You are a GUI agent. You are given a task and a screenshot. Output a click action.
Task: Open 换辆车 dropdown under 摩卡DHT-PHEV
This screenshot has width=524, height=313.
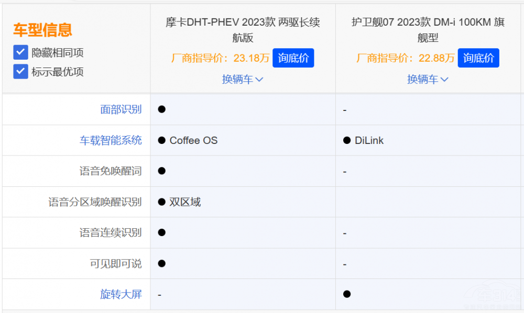[x=243, y=80]
